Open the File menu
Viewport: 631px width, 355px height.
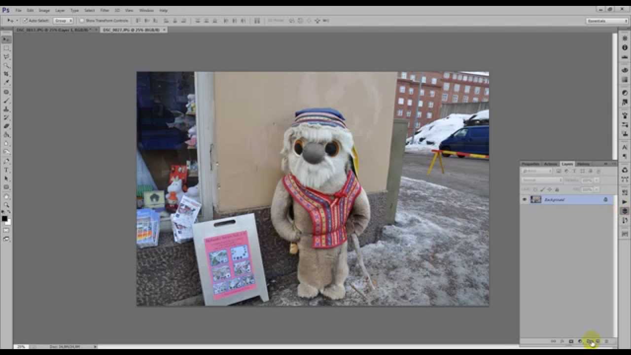click(x=18, y=10)
